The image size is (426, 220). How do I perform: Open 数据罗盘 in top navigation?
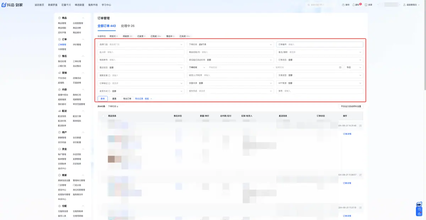(53, 5)
